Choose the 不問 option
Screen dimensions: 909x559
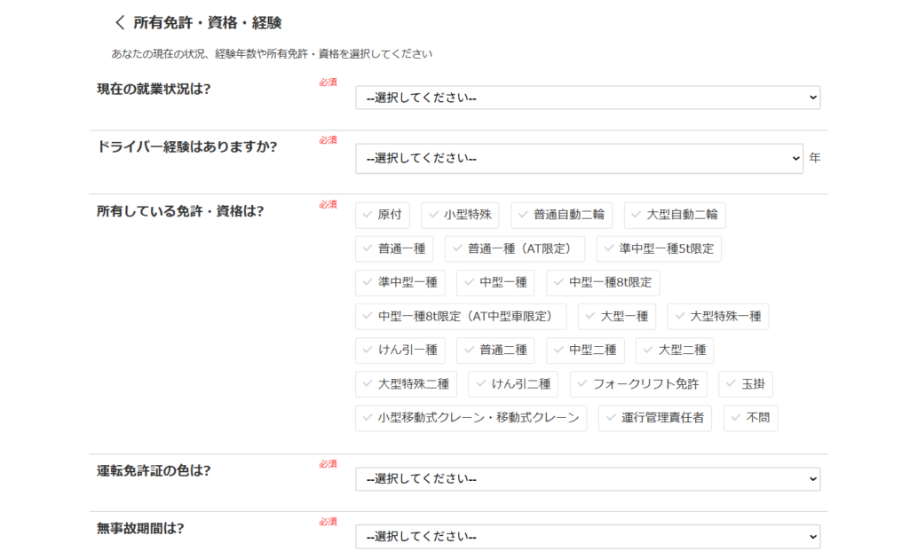pos(751,418)
